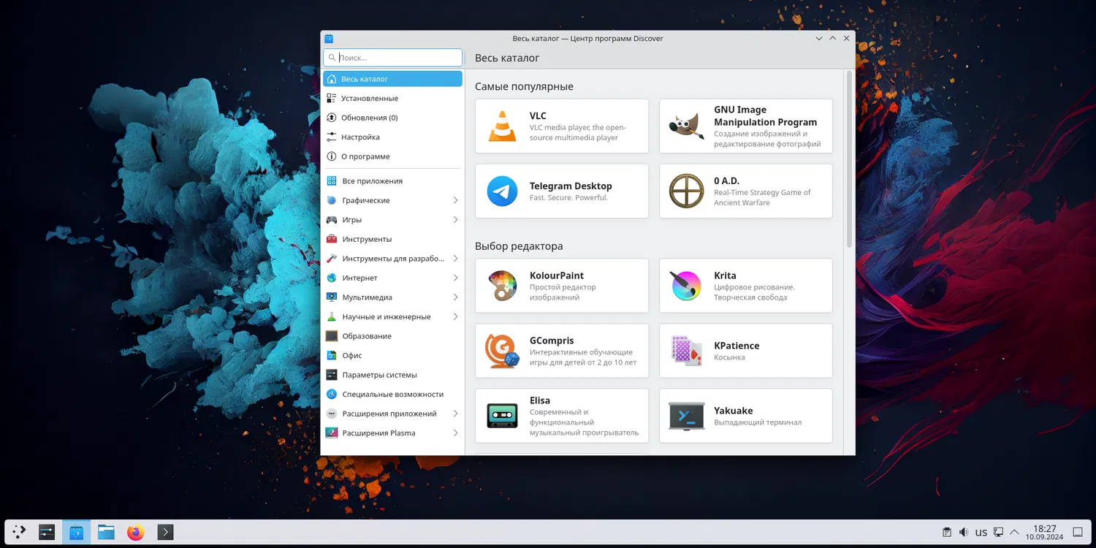Select the Специальные возможности category
The image size is (1096, 548).
[392, 394]
